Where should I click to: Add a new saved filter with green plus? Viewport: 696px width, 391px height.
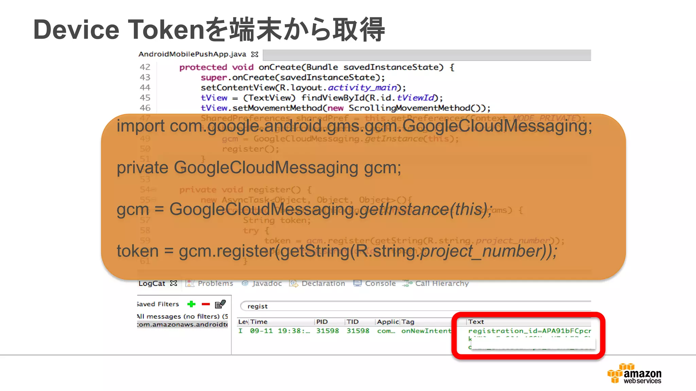191,304
